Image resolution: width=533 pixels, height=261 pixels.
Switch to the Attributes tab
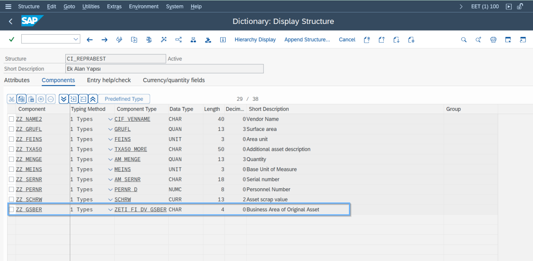point(17,80)
